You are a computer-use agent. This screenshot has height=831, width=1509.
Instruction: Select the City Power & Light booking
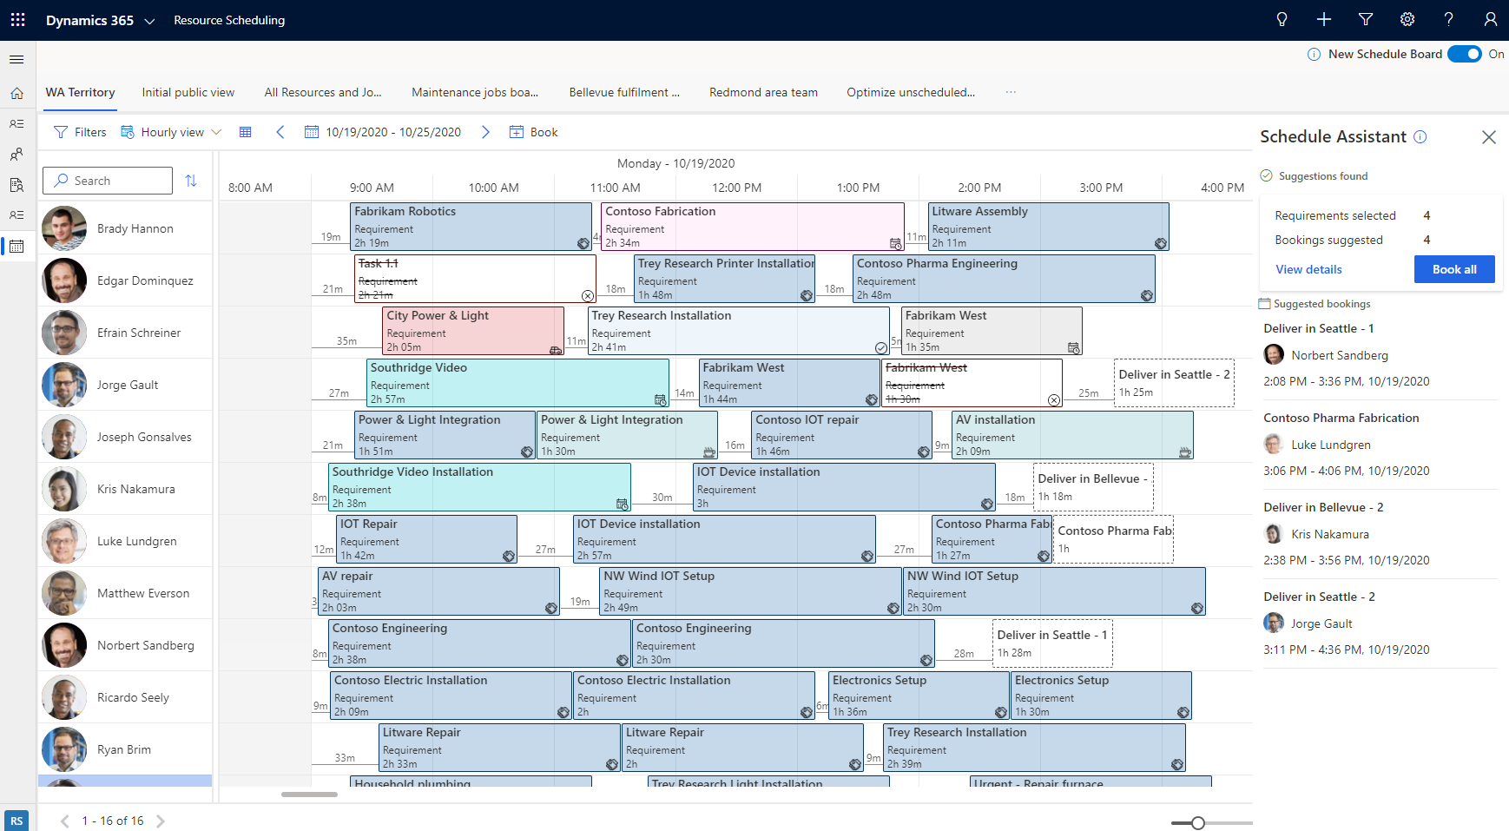click(473, 331)
